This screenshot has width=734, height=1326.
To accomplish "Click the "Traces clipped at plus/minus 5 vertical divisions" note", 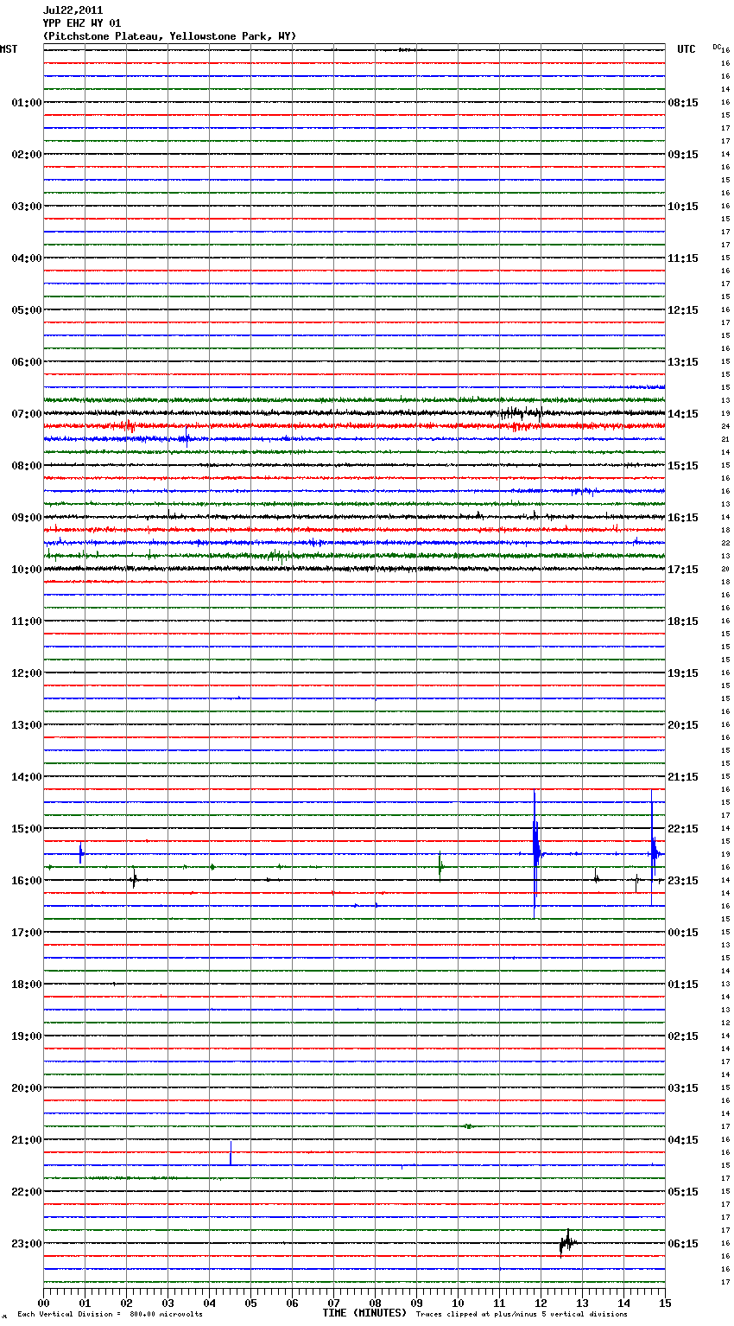I will click(522, 1314).
